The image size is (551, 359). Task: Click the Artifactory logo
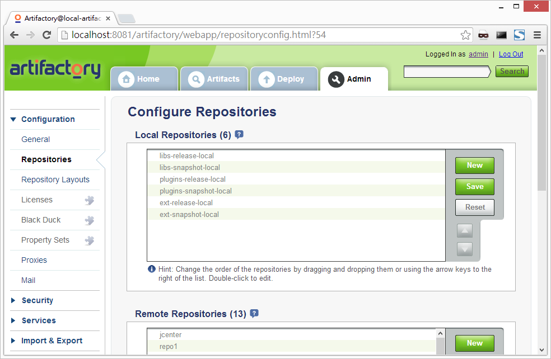pos(55,69)
